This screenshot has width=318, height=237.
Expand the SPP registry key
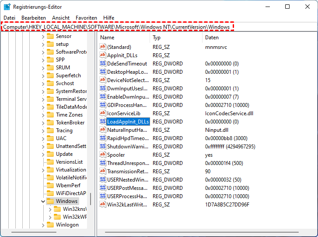point(43,60)
